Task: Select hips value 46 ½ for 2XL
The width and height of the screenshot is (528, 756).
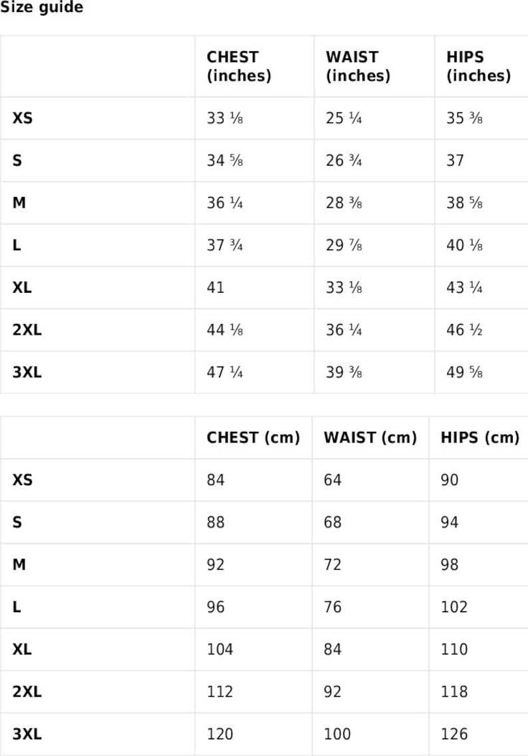Action: pos(464,330)
